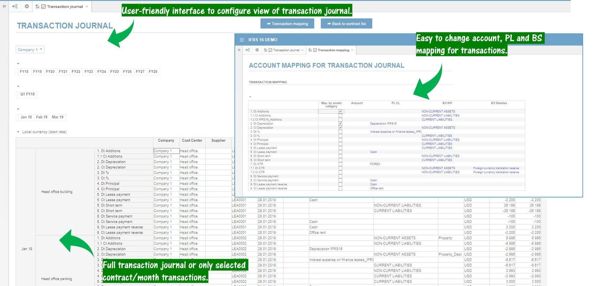Select the Q1 FY19 quarter button
The height and width of the screenshot is (286, 598).
tap(27, 94)
